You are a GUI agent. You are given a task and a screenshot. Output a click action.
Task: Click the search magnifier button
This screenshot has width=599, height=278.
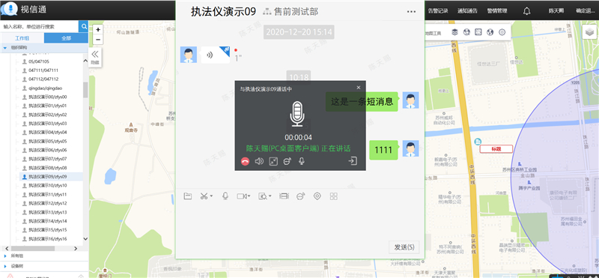pyautogui.click(x=83, y=27)
